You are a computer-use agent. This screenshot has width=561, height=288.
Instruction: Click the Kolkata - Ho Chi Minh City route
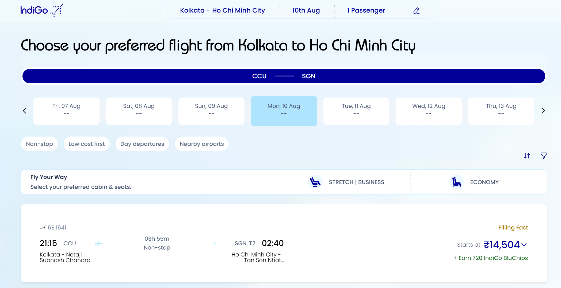point(223,10)
